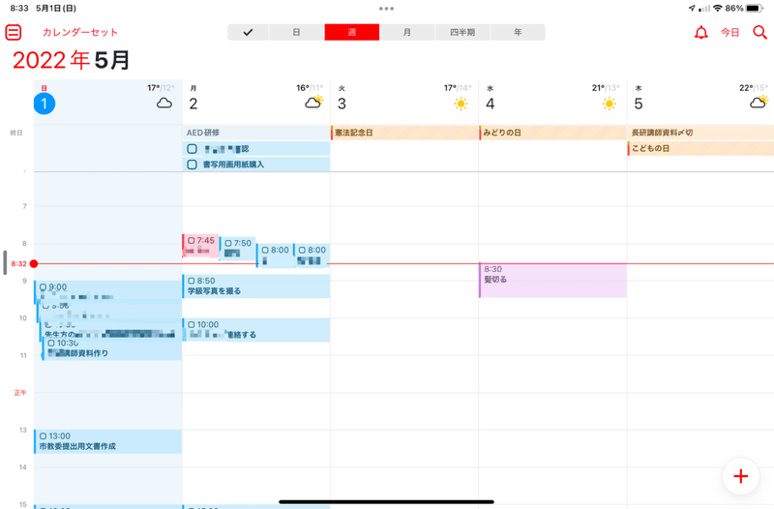The image size is (774, 509).
Task: Open 市教委提出用文書作成 task text
Action: pyautogui.click(x=77, y=446)
